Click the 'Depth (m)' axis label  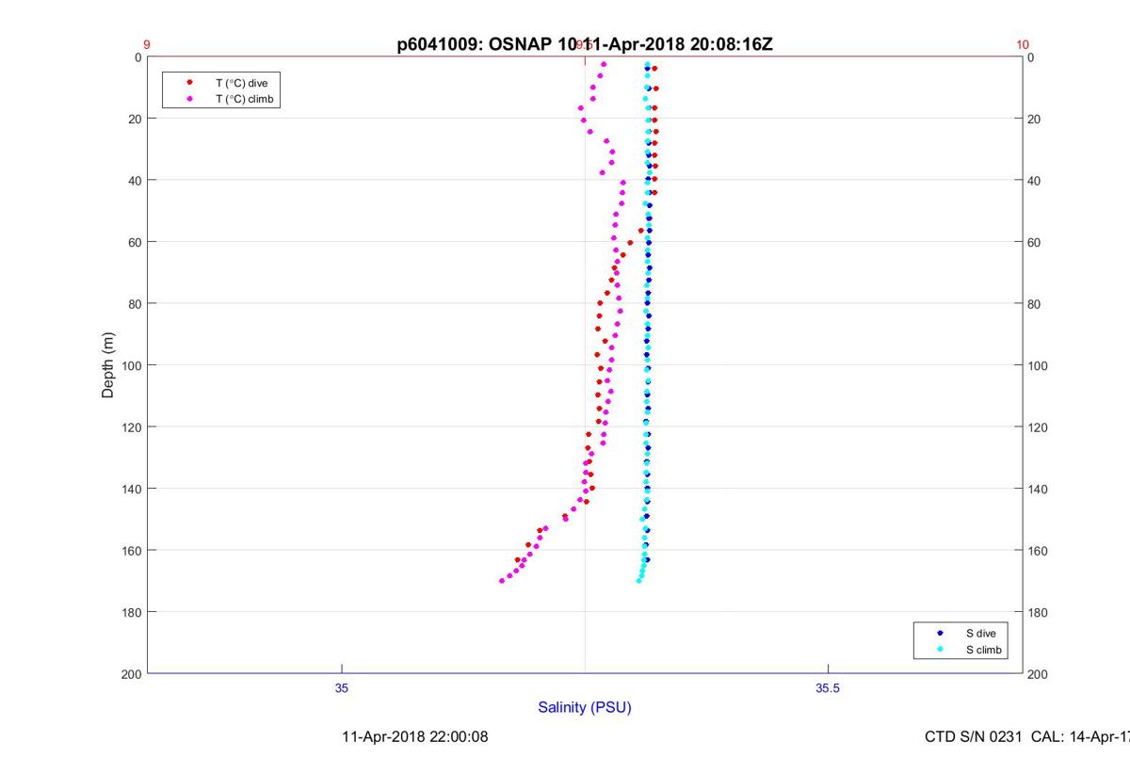107,365
